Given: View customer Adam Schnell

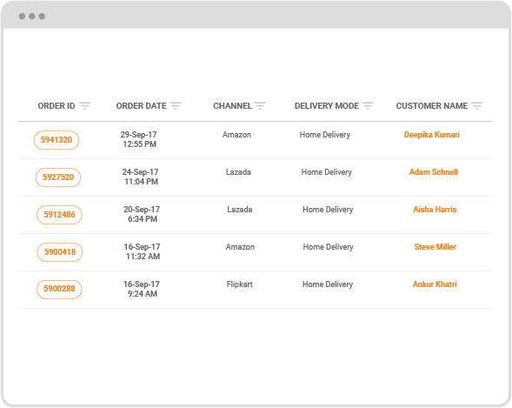Looking at the screenshot, I should (x=434, y=172).
